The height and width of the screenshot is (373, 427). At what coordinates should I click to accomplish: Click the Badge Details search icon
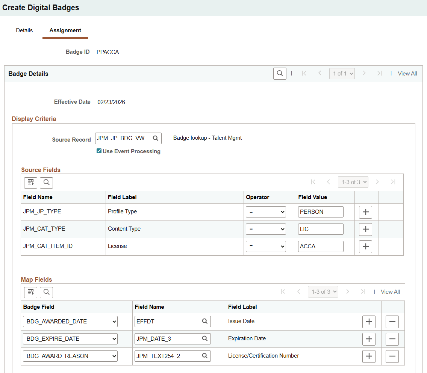280,74
